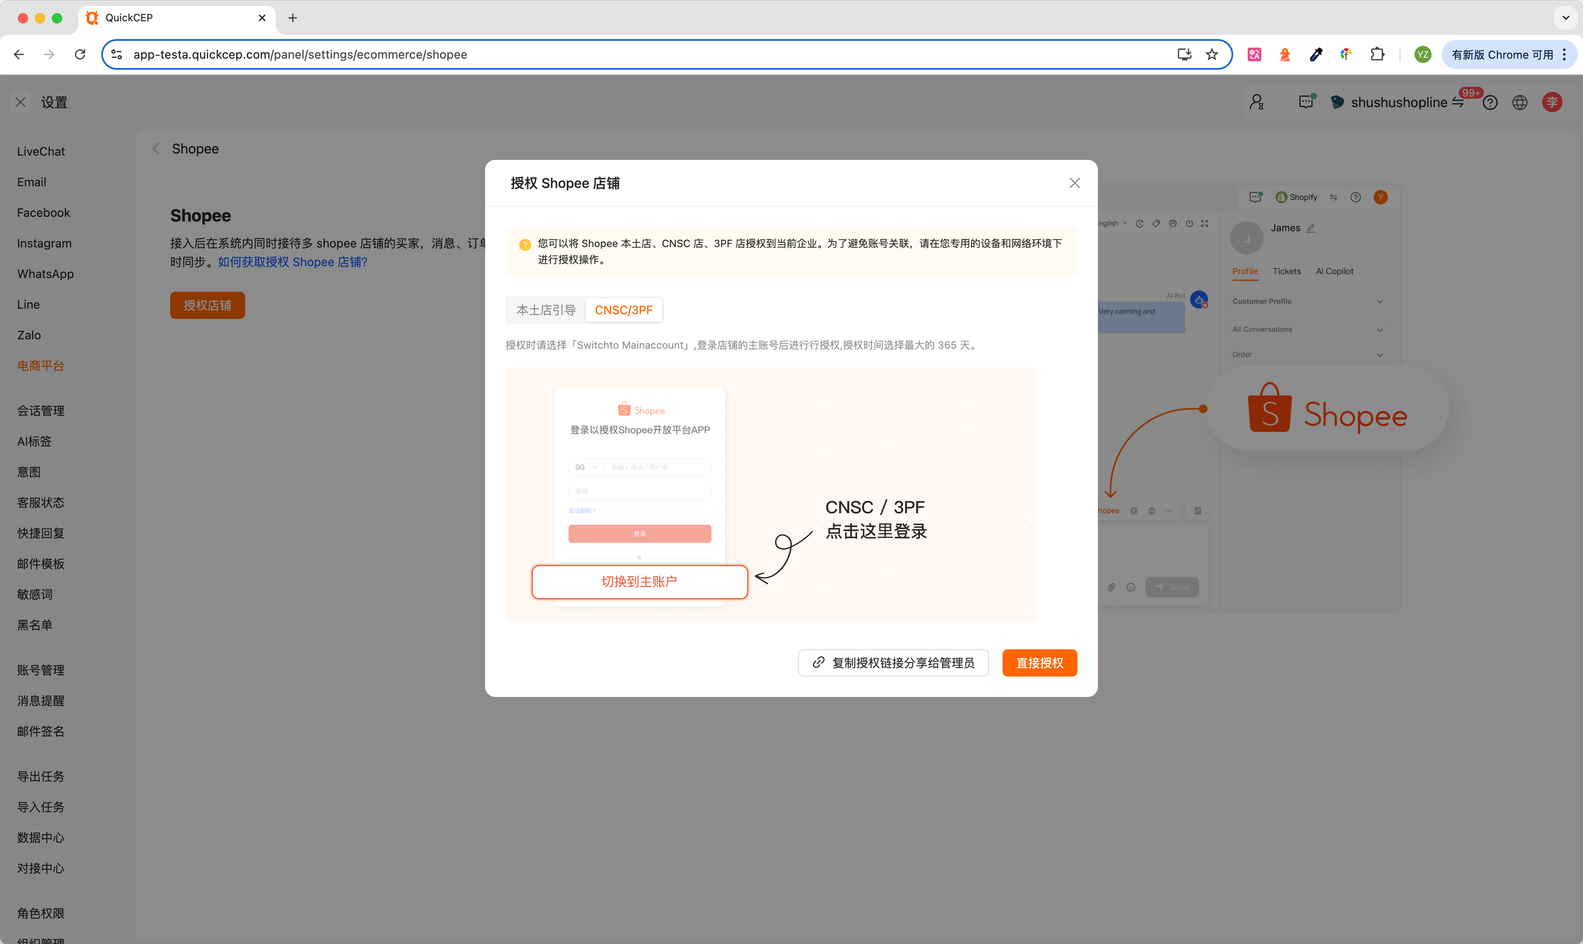Open the Chrome extensions puzzle icon
Image resolution: width=1583 pixels, height=944 pixels.
click(1377, 55)
